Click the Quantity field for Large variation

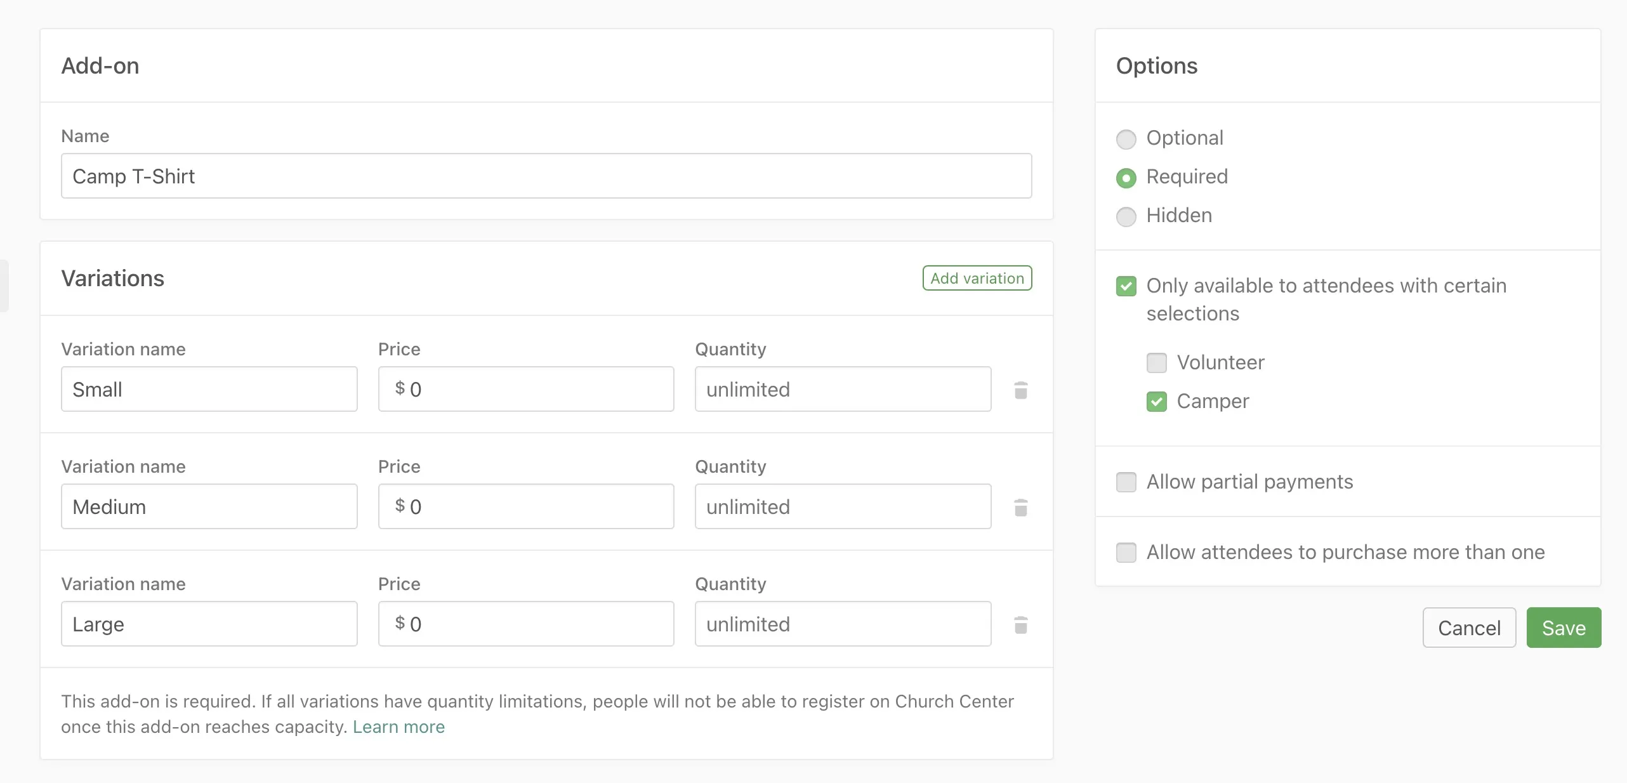point(842,624)
